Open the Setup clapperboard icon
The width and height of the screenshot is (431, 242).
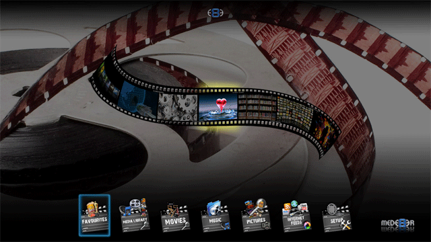[337, 217]
